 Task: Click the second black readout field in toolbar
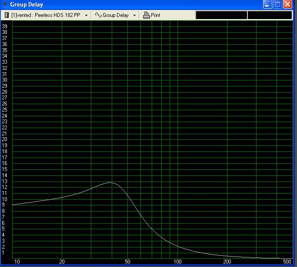270,15
